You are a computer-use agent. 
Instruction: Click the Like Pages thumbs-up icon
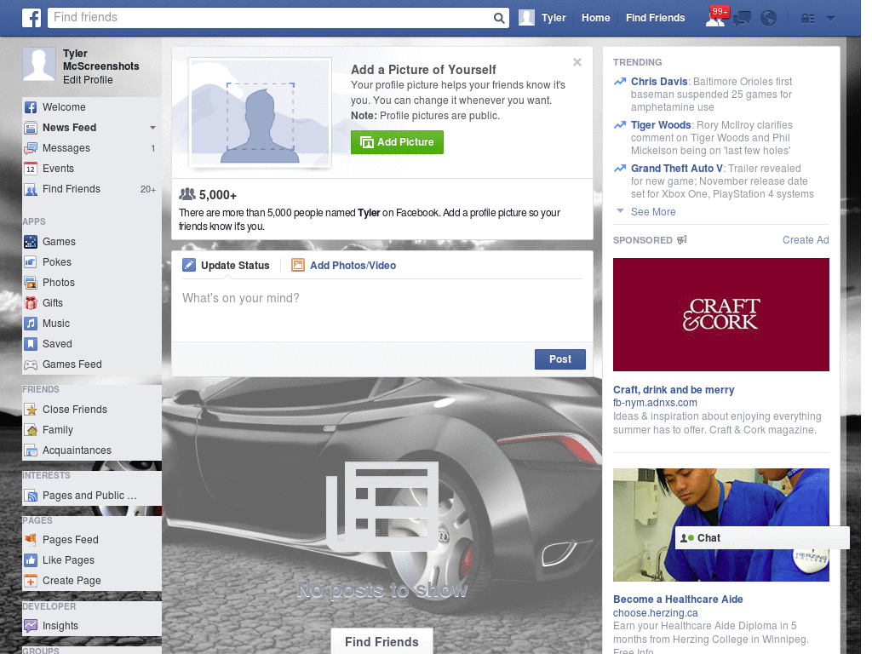point(31,560)
